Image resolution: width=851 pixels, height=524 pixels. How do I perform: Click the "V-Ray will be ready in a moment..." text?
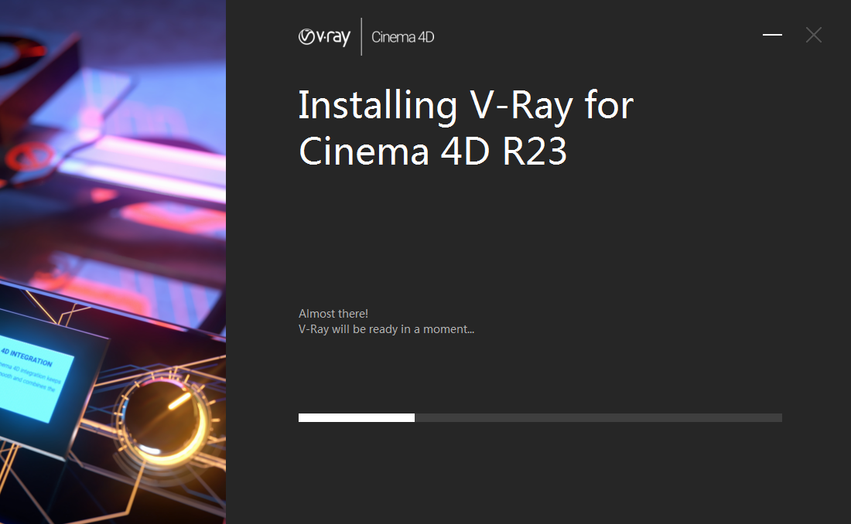386,329
